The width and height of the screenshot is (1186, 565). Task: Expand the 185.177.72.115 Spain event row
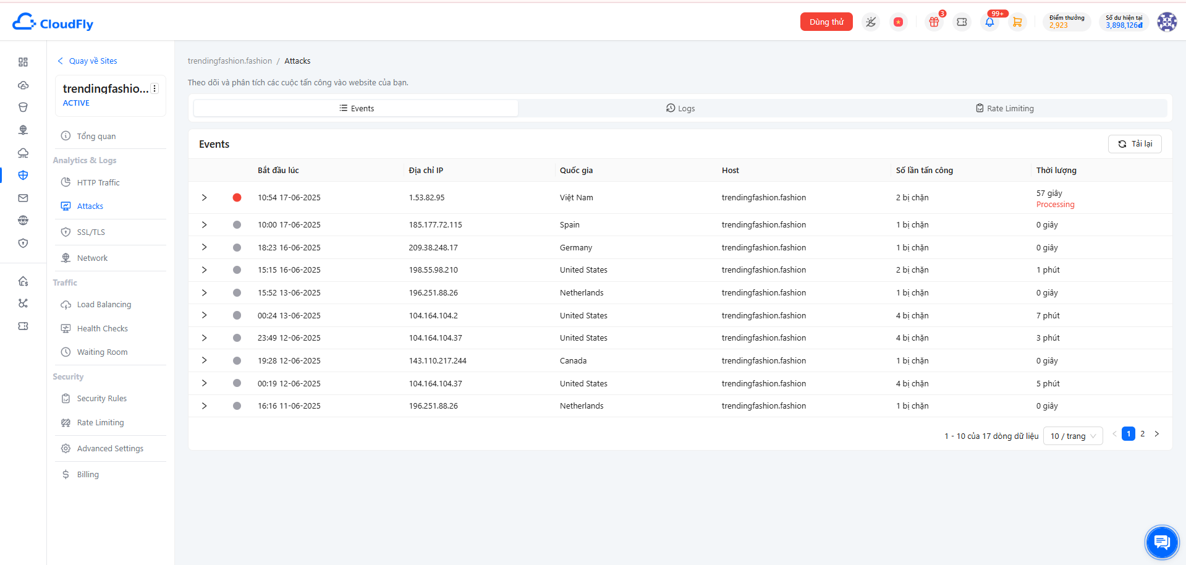pyautogui.click(x=204, y=225)
